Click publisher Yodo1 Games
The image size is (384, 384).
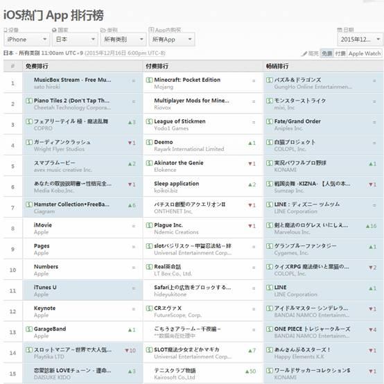click(171, 128)
